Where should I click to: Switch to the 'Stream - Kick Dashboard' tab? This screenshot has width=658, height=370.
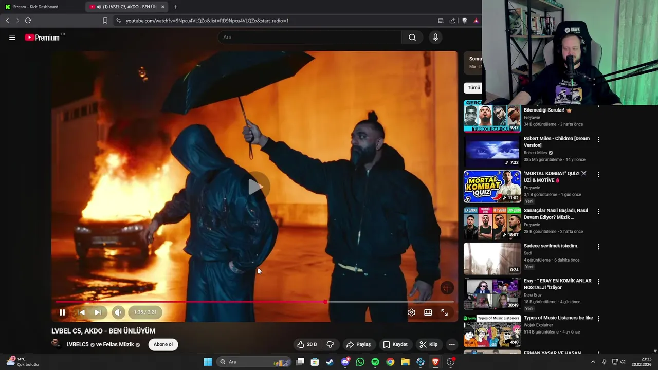(x=42, y=7)
